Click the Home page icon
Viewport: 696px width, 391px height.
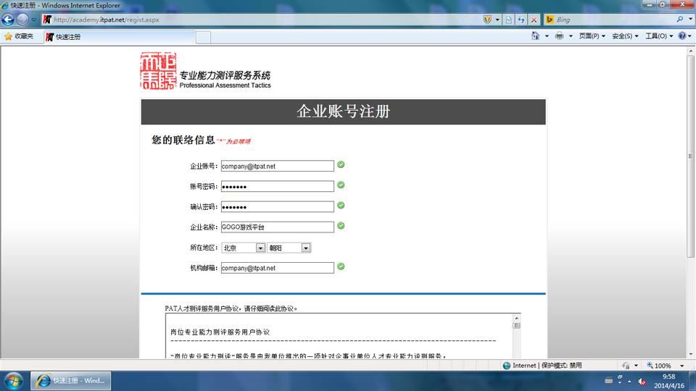535,36
